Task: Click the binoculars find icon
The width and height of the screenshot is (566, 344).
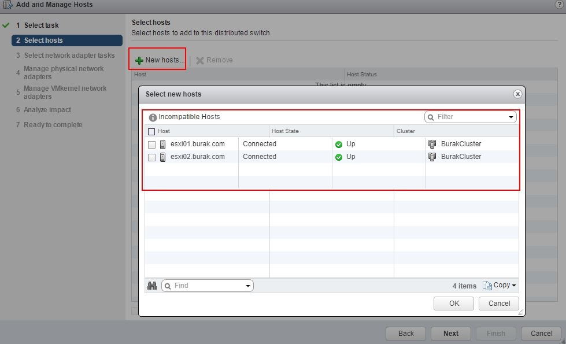Action: (x=153, y=286)
